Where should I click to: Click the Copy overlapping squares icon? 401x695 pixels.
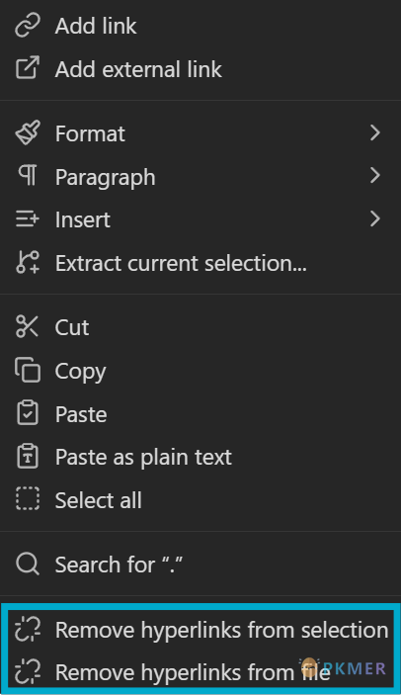28,370
